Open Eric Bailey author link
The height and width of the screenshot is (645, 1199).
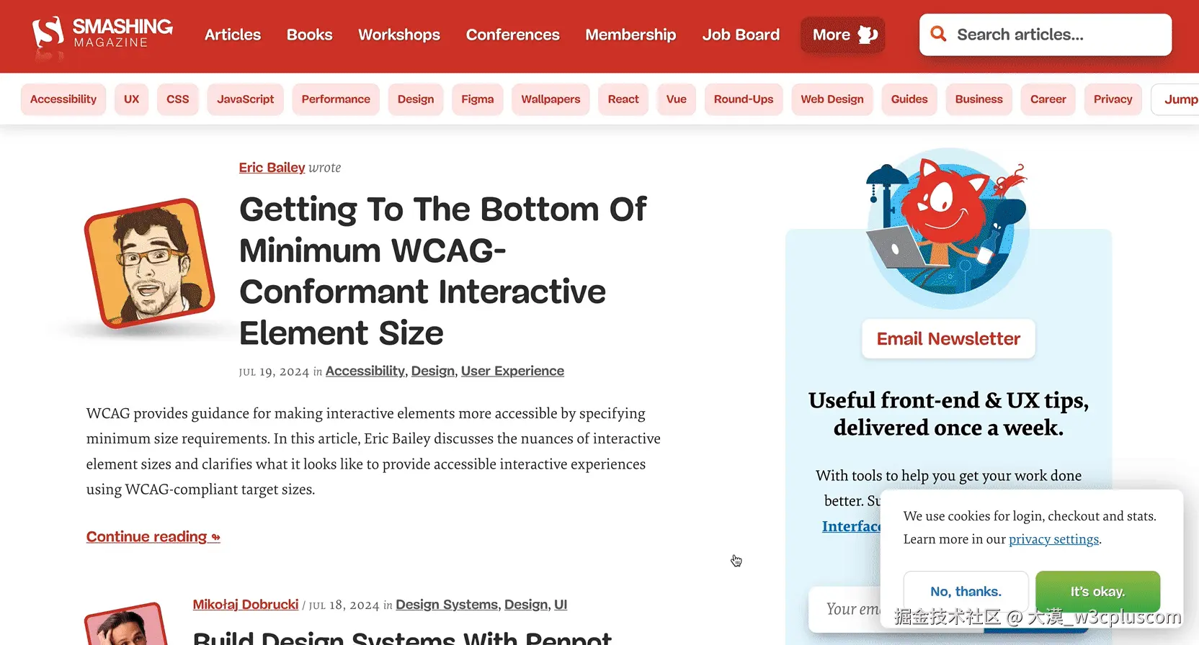272,168
